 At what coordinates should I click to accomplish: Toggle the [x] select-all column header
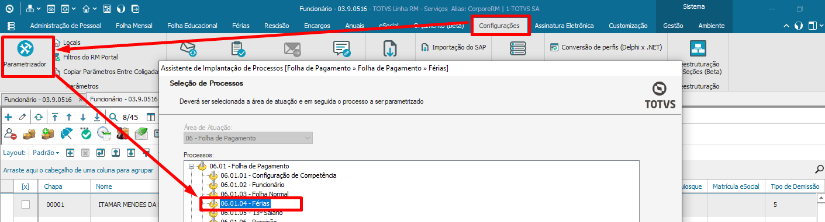(x=25, y=186)
